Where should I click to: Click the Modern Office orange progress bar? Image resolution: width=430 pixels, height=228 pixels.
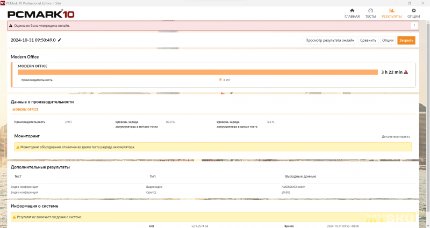[x=198, y=72]
